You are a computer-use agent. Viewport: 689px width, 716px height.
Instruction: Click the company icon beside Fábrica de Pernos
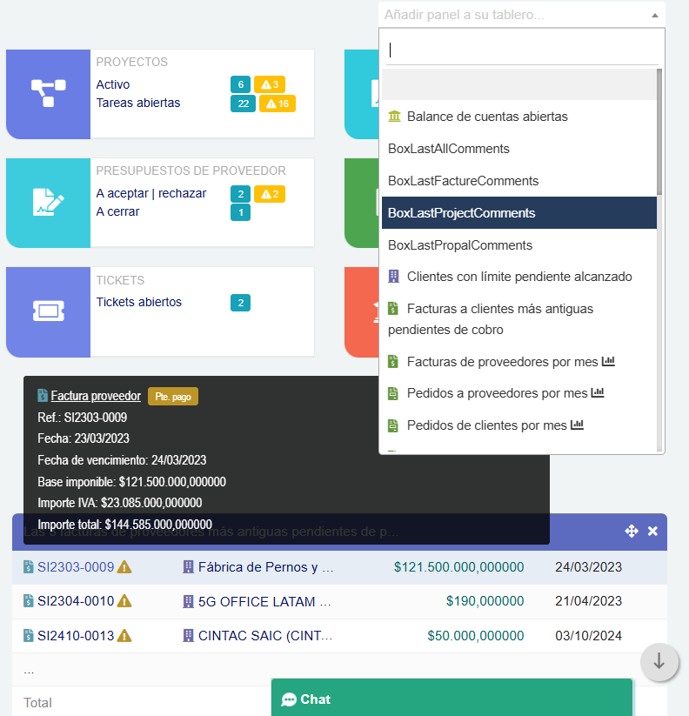pos(188,567)
